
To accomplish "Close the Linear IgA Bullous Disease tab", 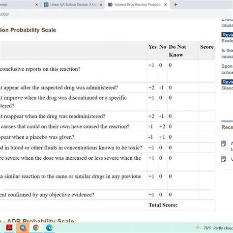I will click(x=101, y=5).
